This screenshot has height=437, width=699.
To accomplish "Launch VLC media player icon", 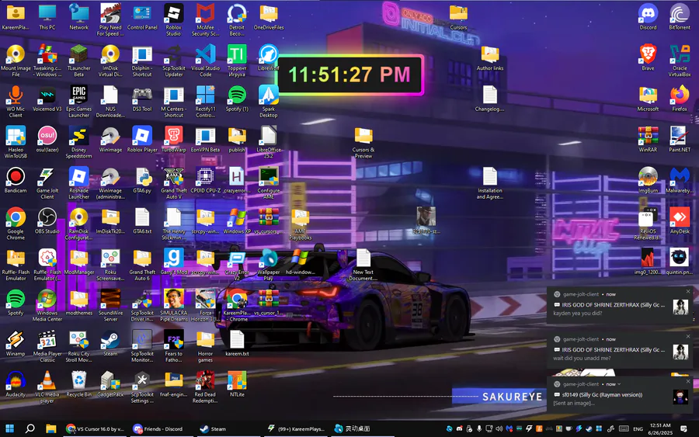I will [47, 387].
